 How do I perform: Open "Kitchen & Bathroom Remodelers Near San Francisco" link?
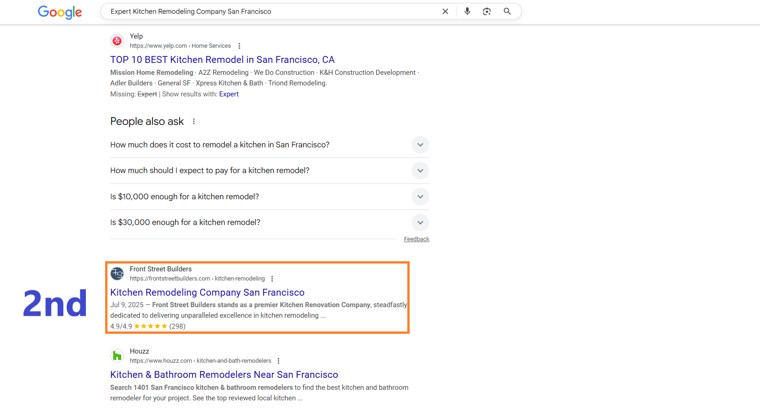pyautogui.click(x=224, y=375)
